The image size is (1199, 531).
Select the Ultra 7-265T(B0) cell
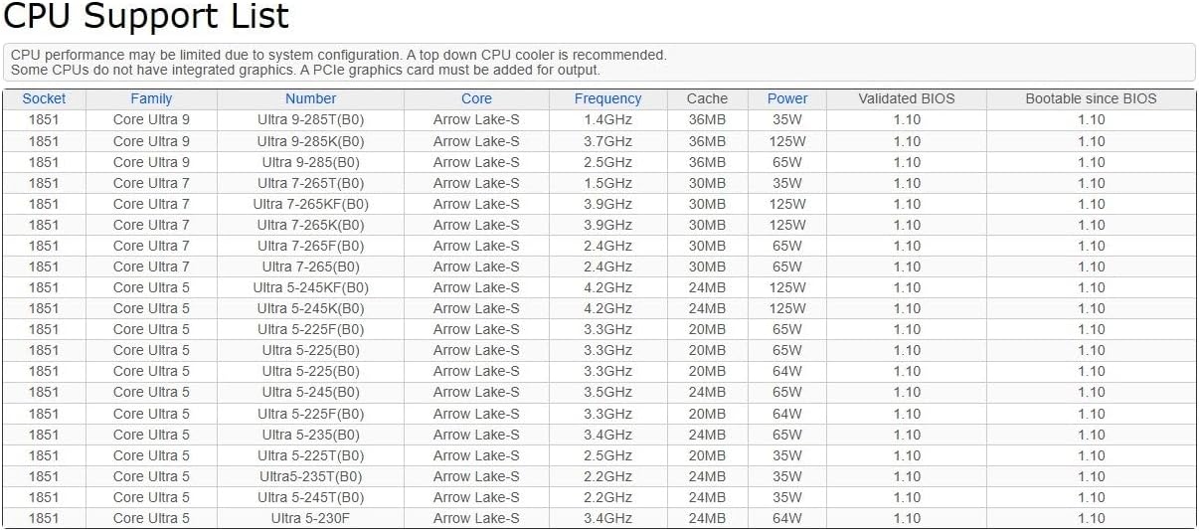click(310, 183)
